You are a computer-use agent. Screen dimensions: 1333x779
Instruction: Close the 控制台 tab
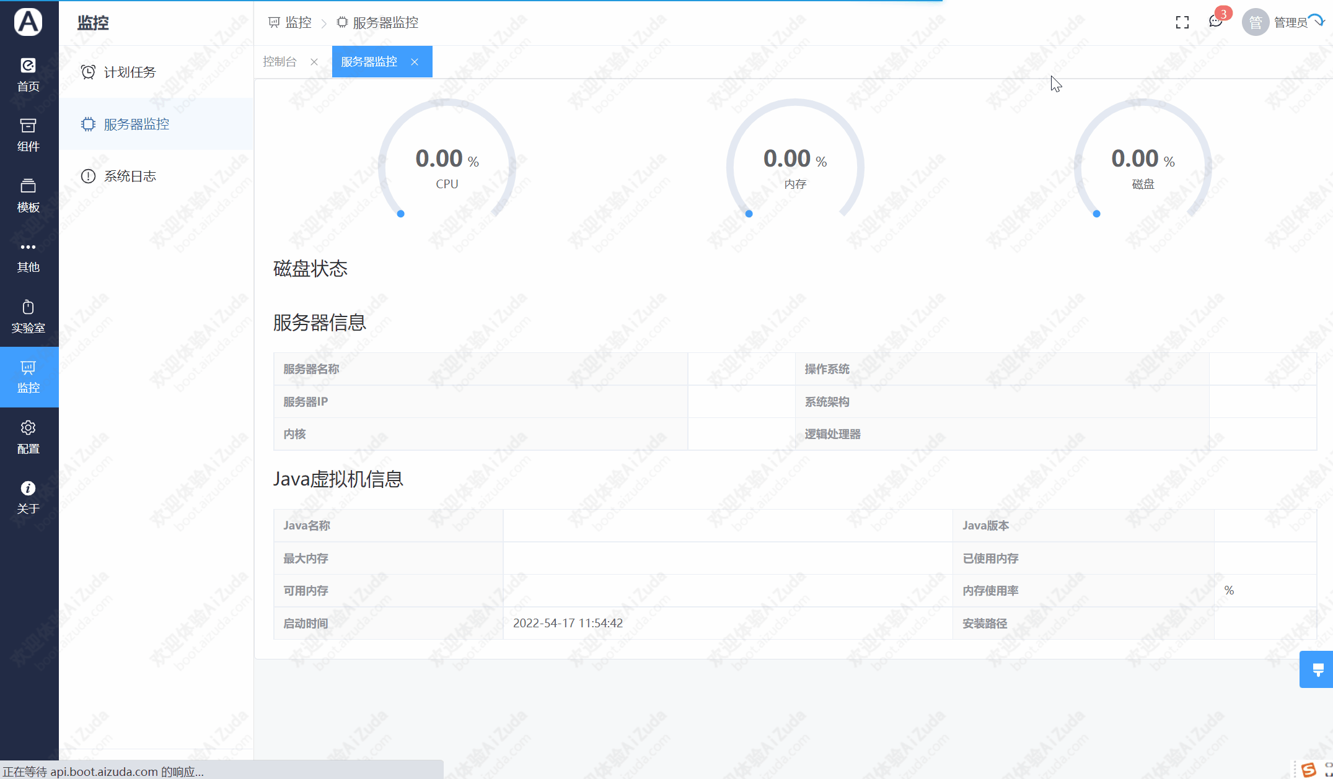click(314, 62)
